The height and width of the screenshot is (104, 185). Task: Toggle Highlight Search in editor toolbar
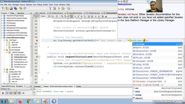coord(71,16)
